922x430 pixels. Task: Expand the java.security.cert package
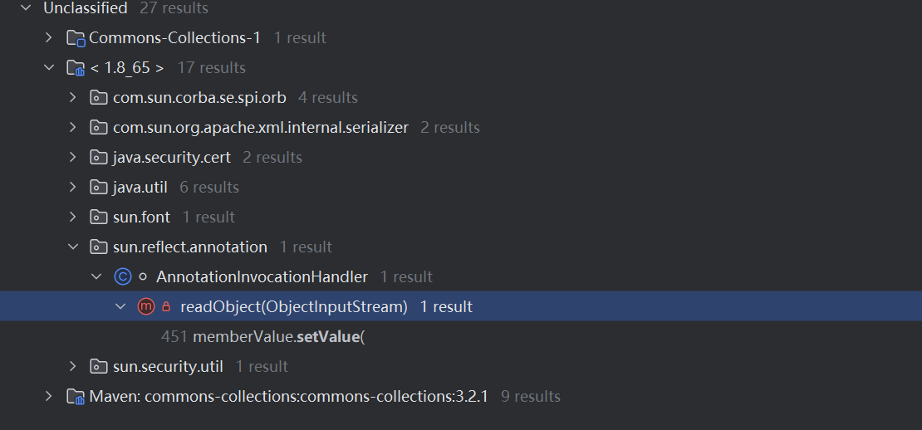coord(72,158)
